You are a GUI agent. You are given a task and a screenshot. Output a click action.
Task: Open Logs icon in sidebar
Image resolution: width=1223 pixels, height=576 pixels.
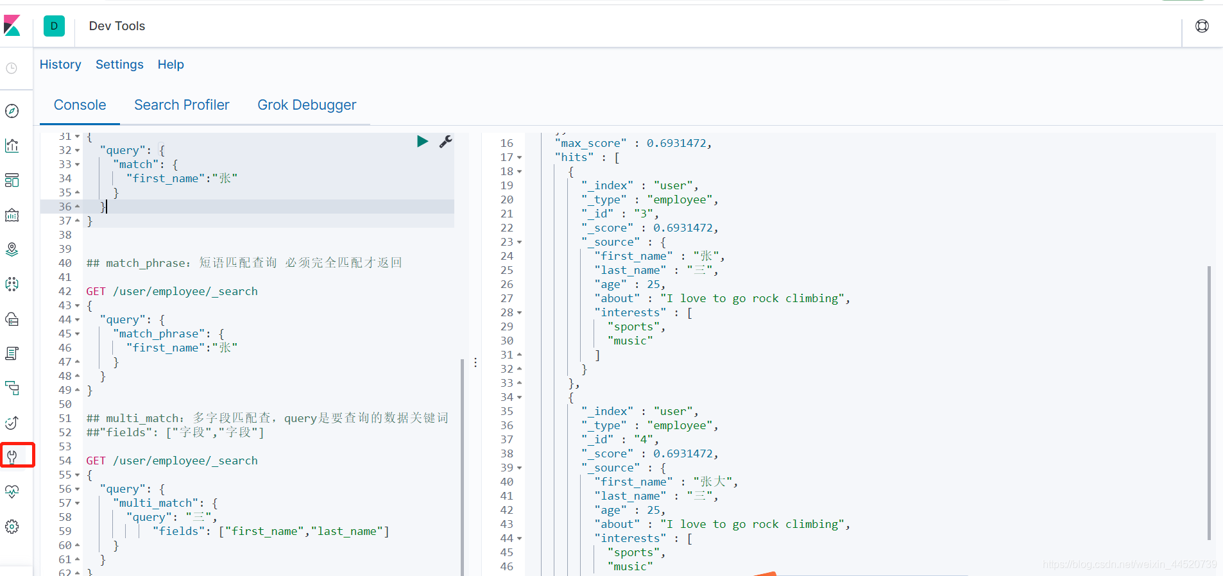coord(12,353)
